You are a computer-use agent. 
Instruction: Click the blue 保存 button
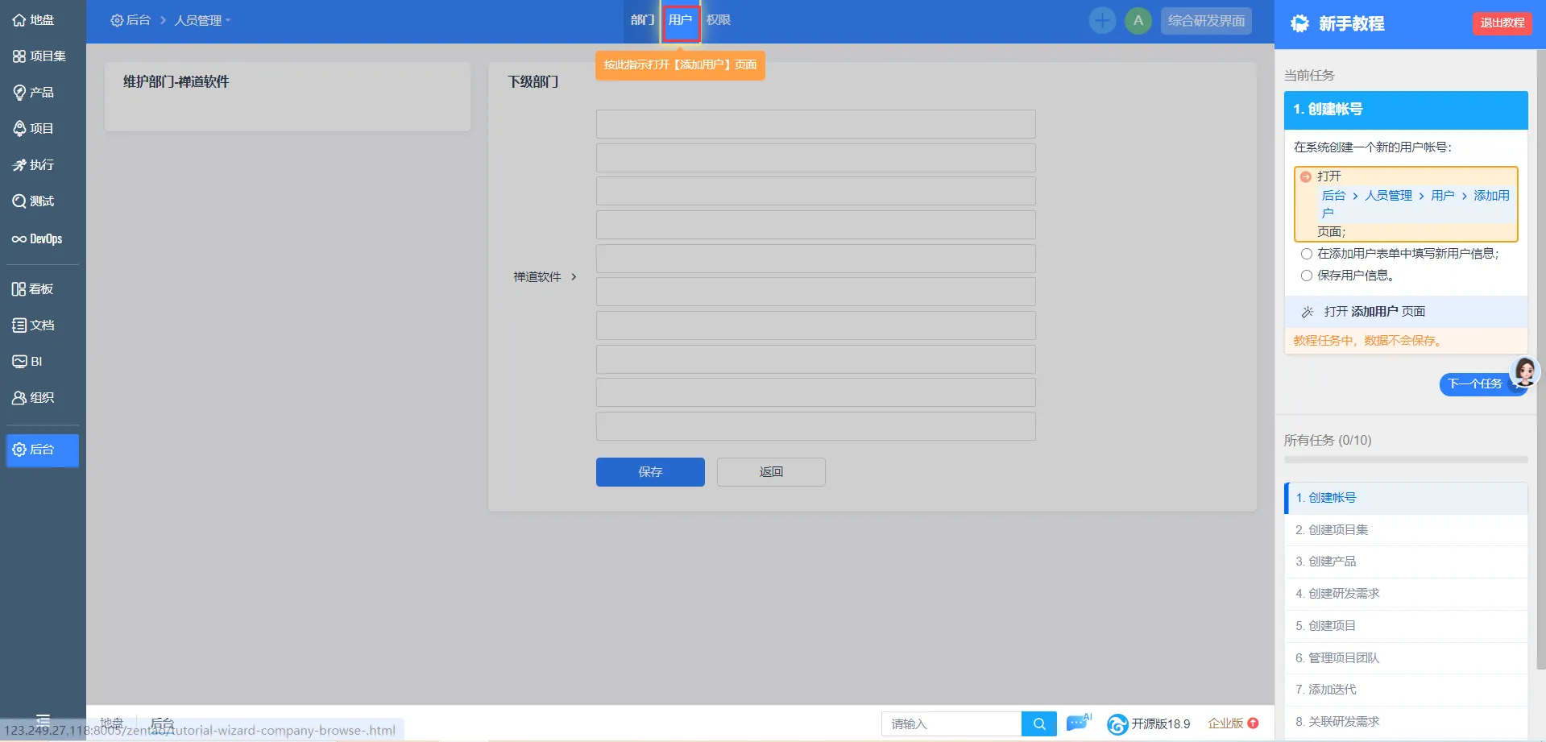[x=650, y=472]
